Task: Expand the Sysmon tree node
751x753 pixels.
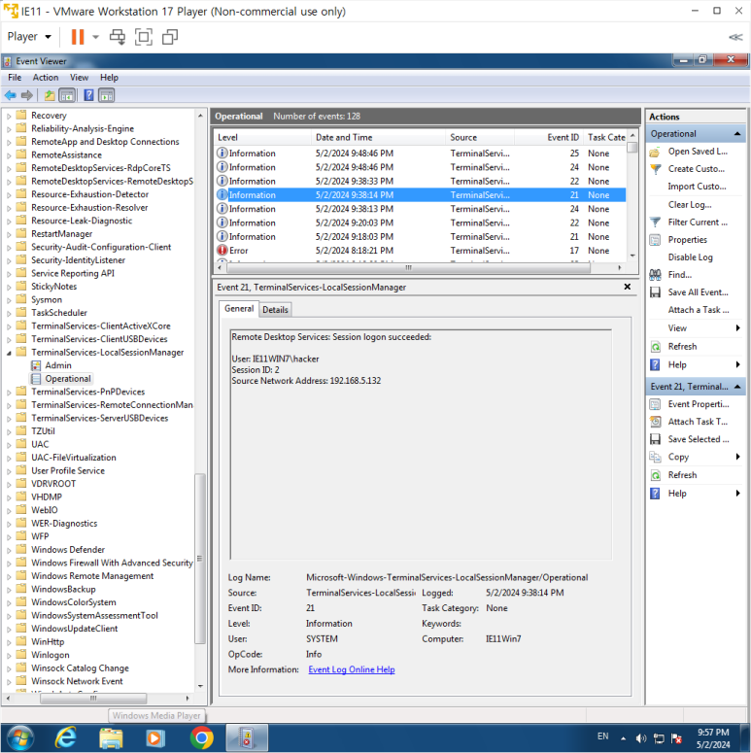Action: point(9,300)
